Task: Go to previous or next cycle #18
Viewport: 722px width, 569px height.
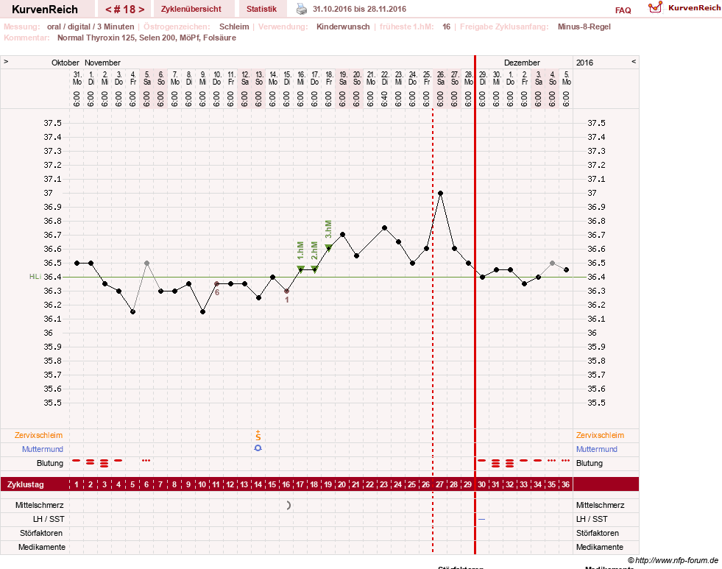Action: click(124, 10)
